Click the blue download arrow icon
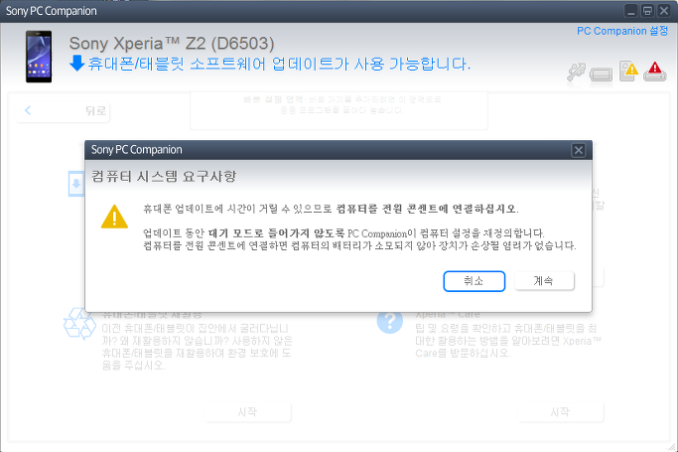Screen dimensions: 678x452 pyautogui.click(x=77, y=64)
